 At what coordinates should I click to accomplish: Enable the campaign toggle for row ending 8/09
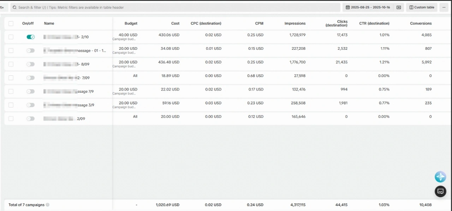[31, 64]
